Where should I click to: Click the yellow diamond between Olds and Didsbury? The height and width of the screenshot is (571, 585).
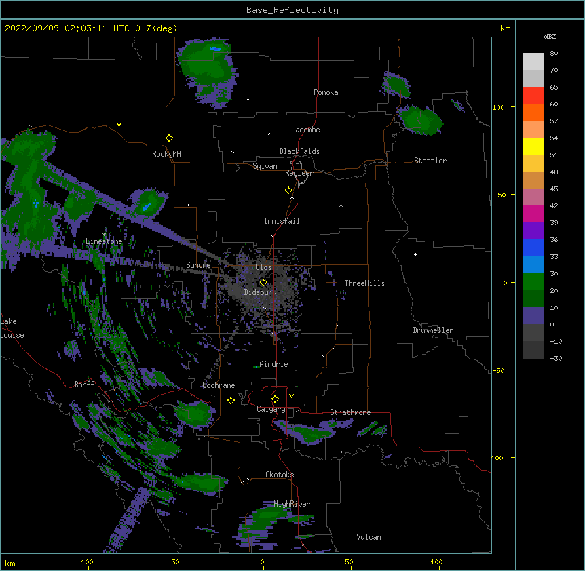point(263,283)
